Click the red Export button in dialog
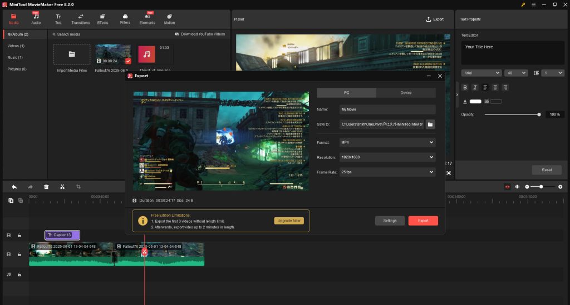The image size is (570, 305). 423,221
